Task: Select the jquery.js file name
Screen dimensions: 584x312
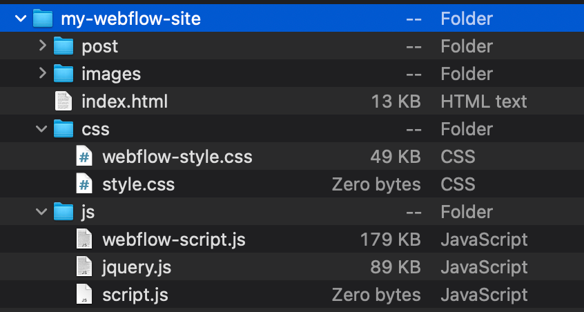Action: coord(137,267)
